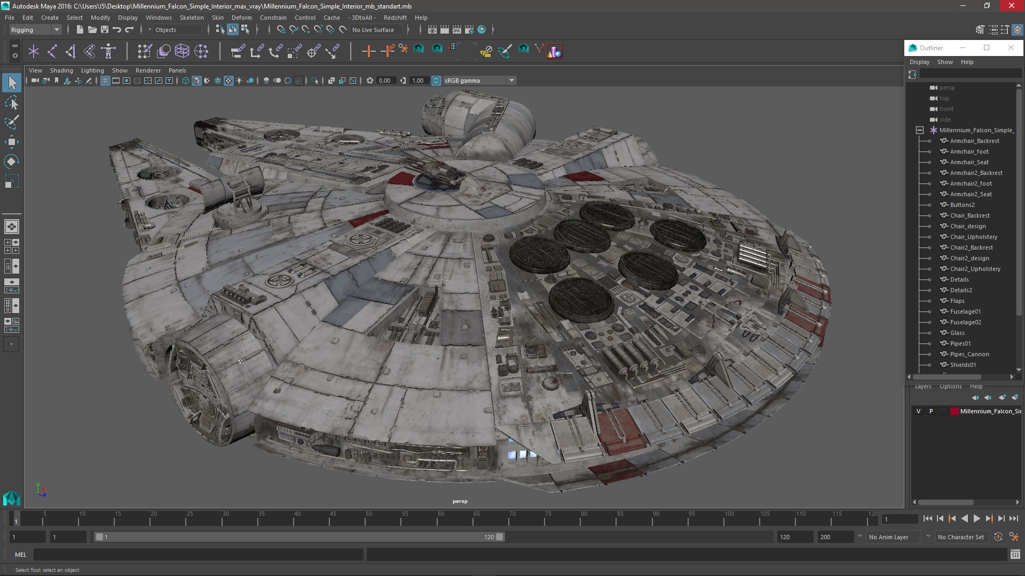Click frame 60 on the timeline

(x=441, y=518)
